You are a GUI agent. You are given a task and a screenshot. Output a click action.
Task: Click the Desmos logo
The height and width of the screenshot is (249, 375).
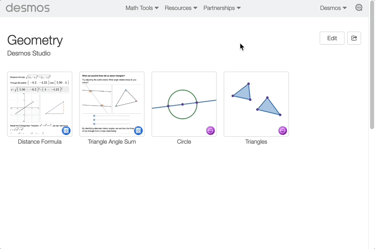(x=28, y=8)
